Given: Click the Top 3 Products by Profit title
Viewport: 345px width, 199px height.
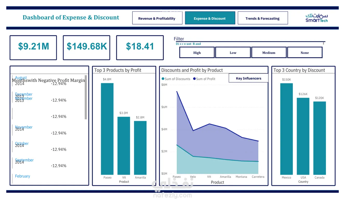Looking at the screenshot, I should 118,70.
